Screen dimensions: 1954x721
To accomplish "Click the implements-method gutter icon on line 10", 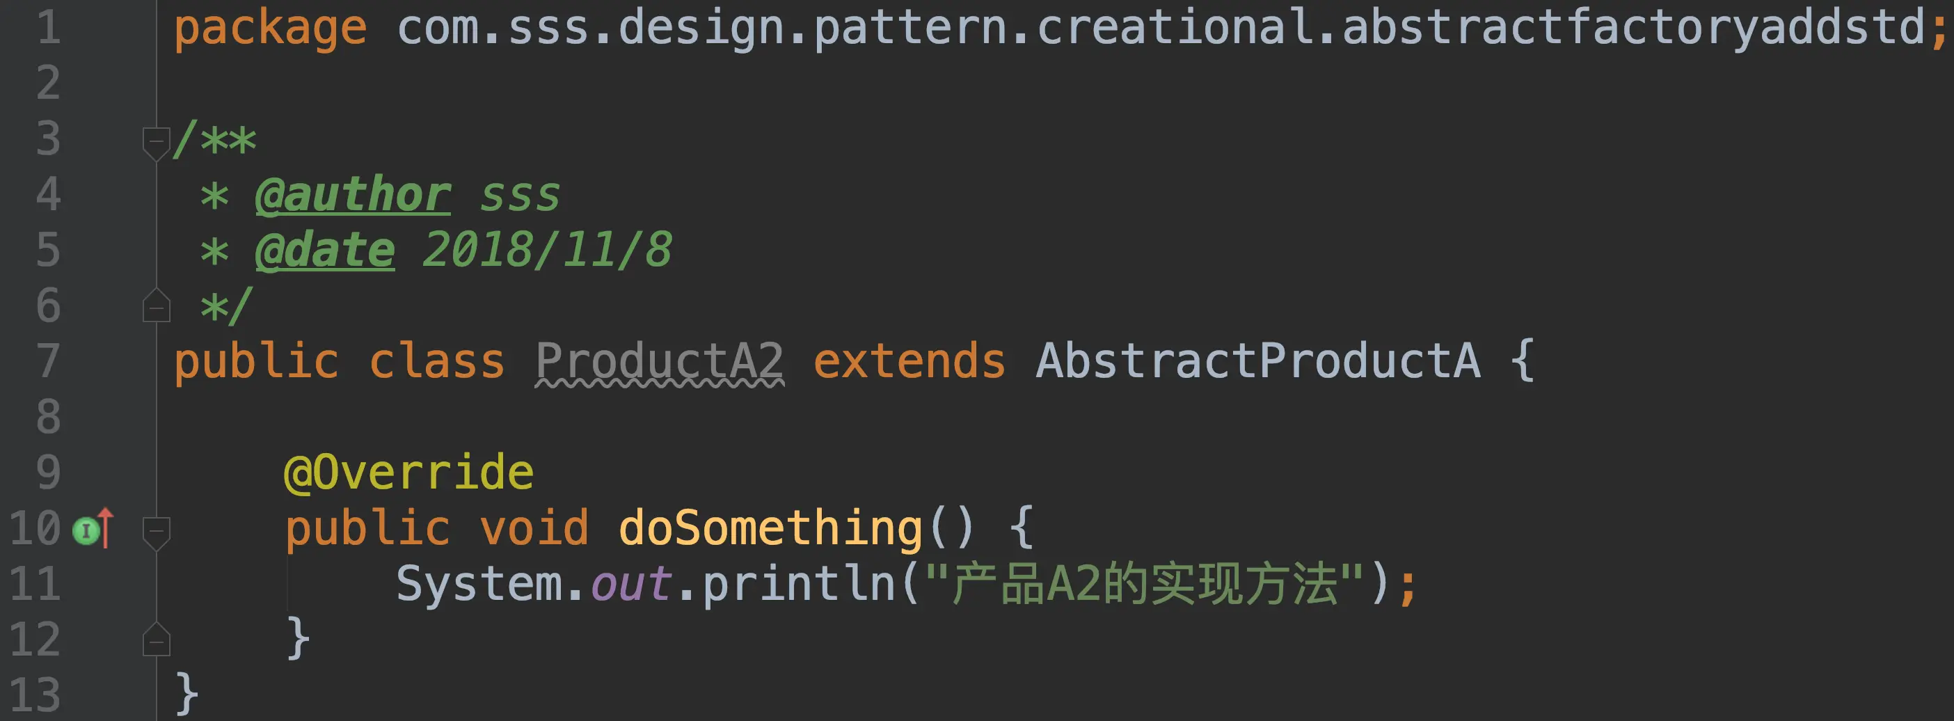I will pyautogui.click(x=93, y=529).
